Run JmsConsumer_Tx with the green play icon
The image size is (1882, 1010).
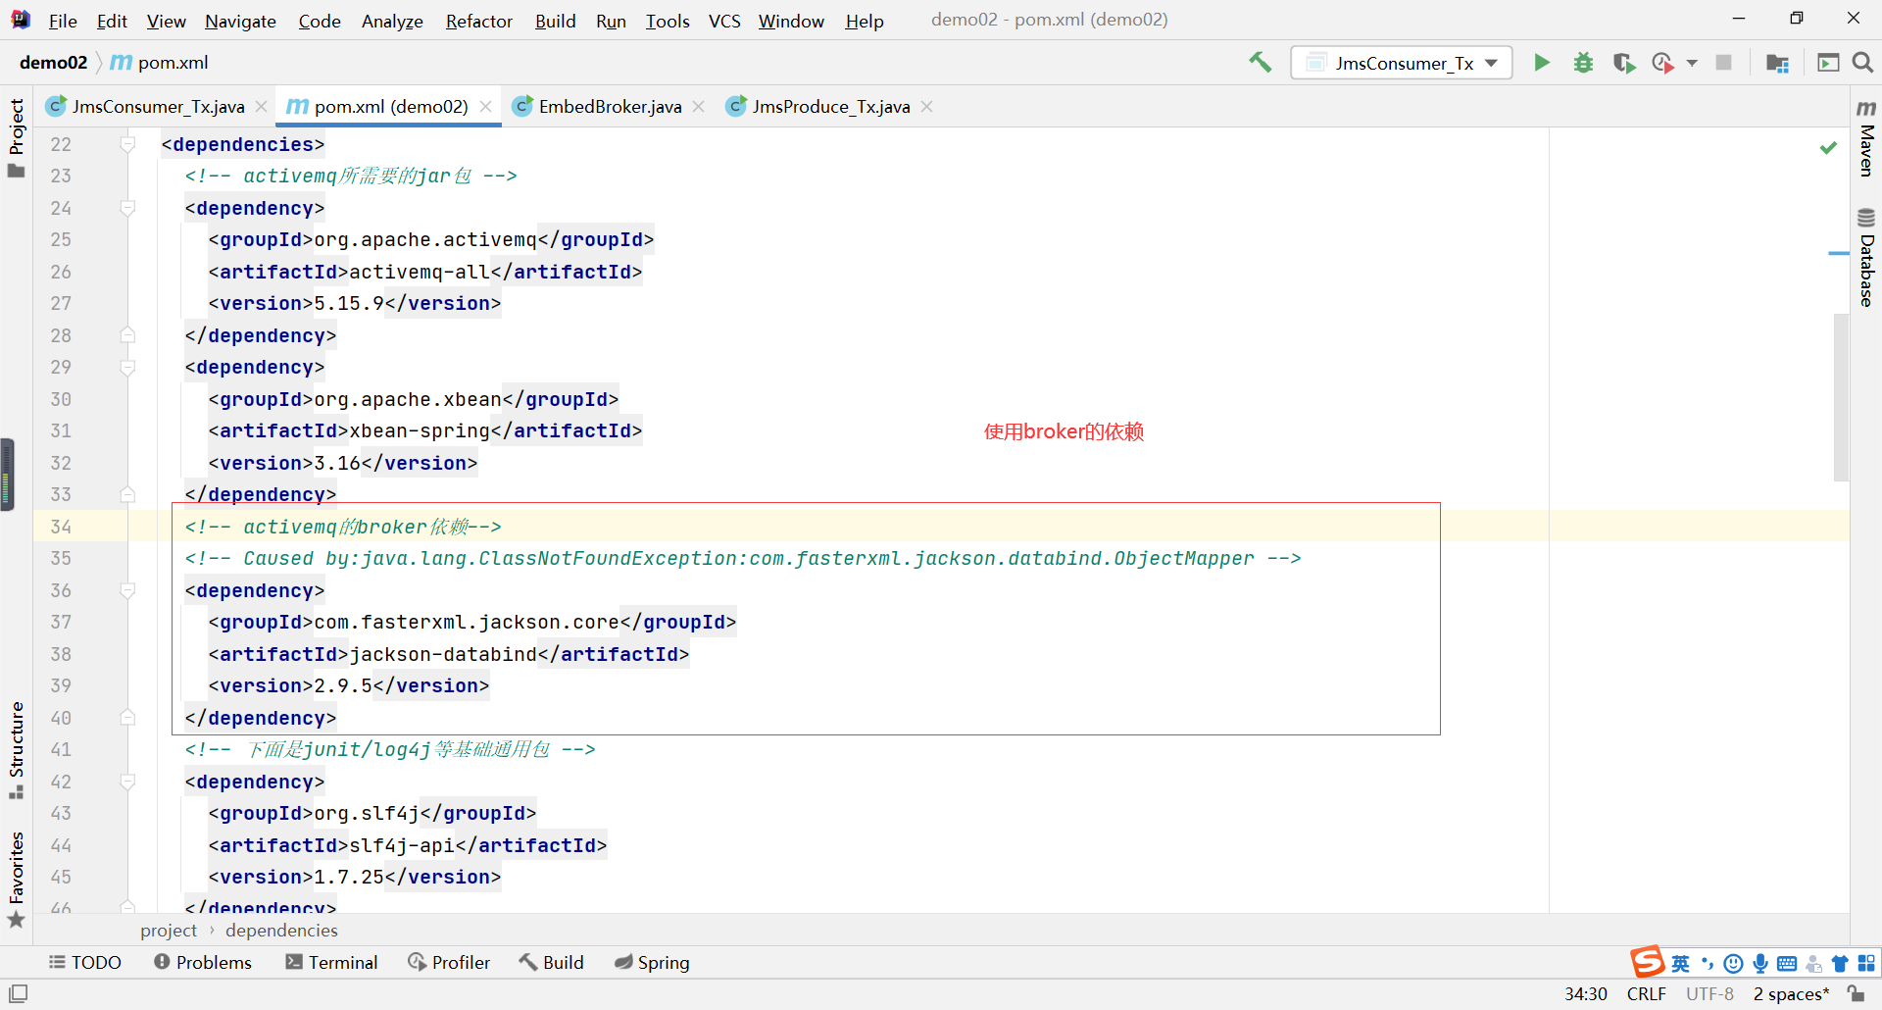pos(1542,63)
